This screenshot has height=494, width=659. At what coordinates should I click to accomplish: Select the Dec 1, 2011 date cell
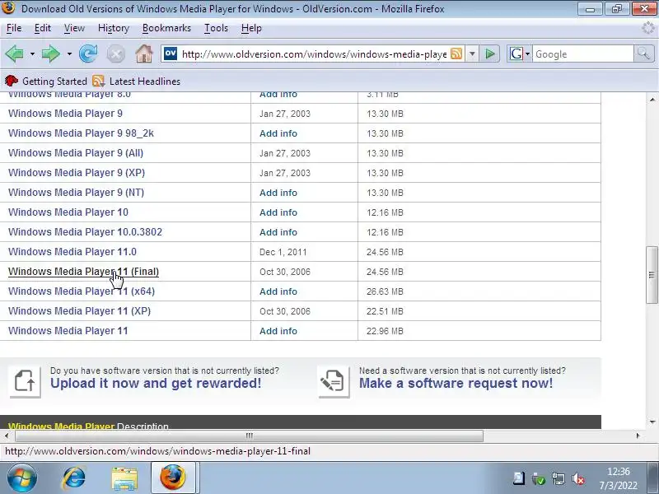283,252
